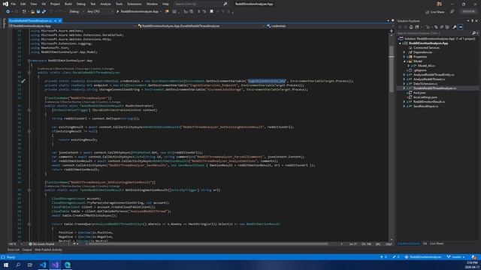Image resolution: width=481 pixels, height=270 pixels.
Task: Collapse the RedditEmotionAnalyzer.App project node
Action: 400,43
